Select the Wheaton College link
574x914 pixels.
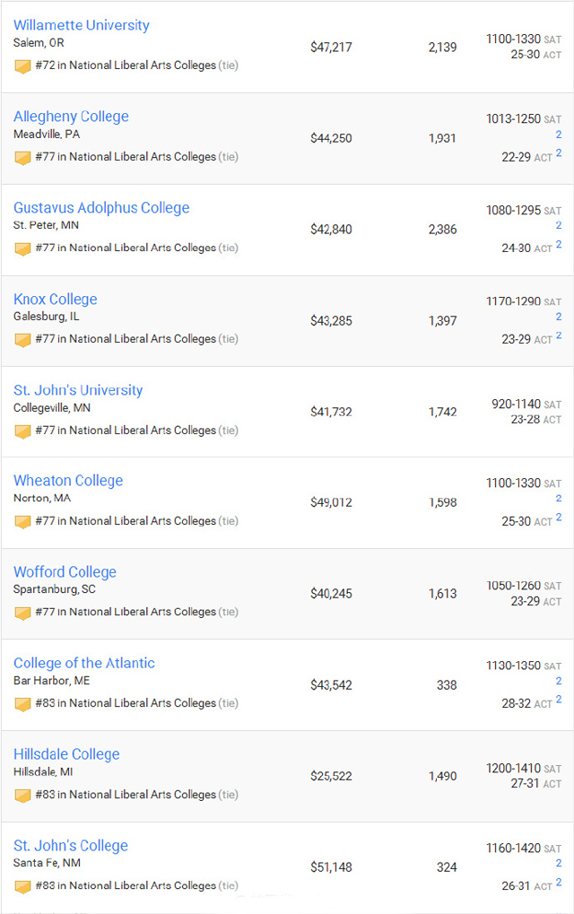point(68,480)
